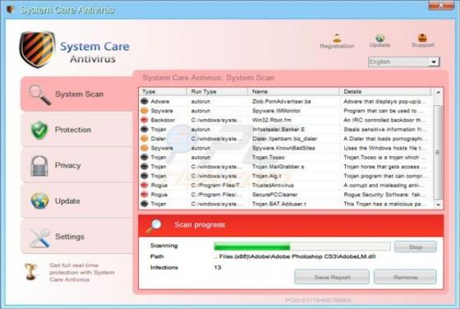The width and height of the screenshot is (460, 309).
Task: Click the icon beside Spyware.IMMonitor row
Action: click(x=145, y=111)
